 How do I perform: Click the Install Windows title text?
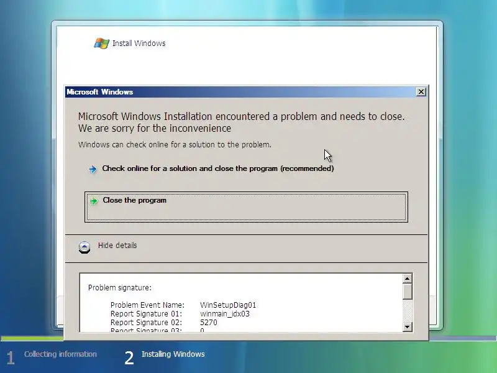(139, 44)
